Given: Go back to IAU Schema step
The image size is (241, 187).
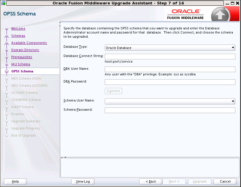Looking at the screenshot, I should (20, 64).
